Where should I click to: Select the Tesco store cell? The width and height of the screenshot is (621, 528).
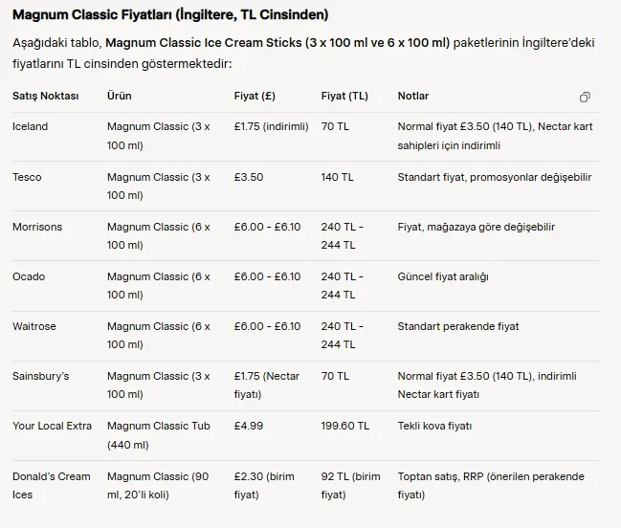[x=27, y=177]
